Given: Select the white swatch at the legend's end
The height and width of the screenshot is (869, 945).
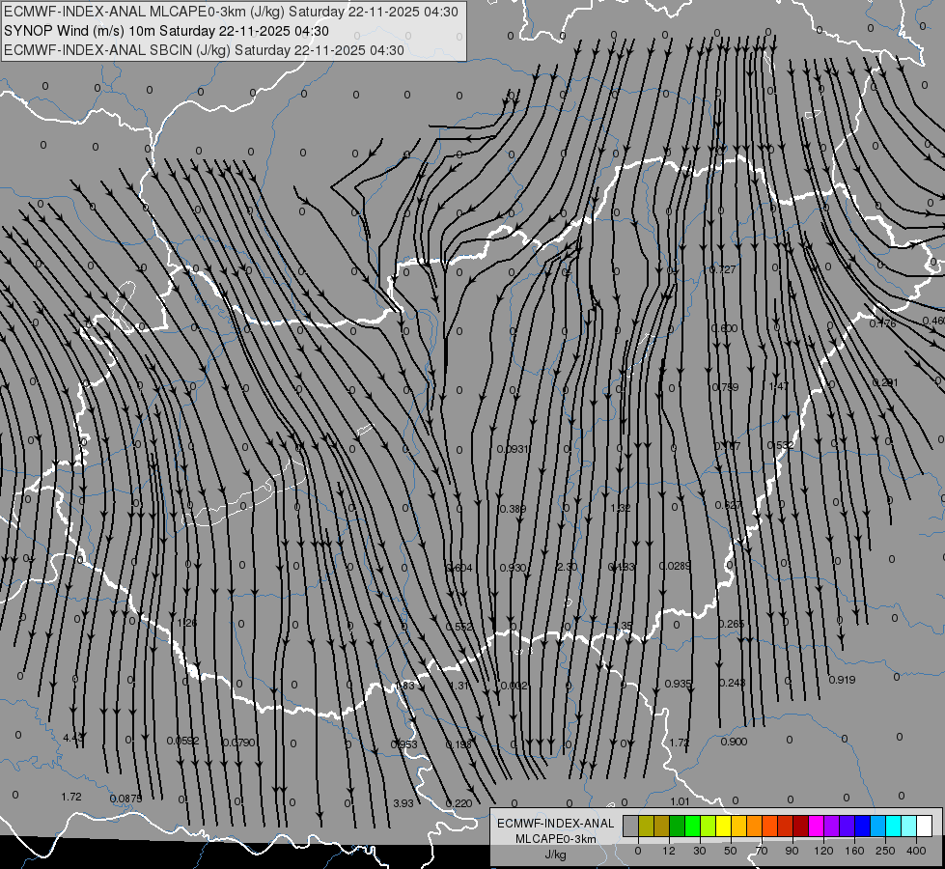Looking at the screenshot, I should click(924, 826).
